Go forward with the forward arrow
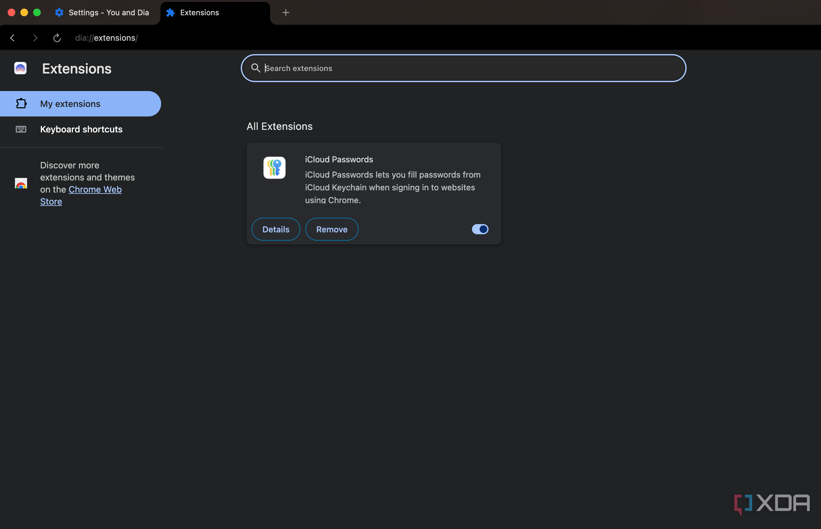821x529 pixels. pos(35,38)
